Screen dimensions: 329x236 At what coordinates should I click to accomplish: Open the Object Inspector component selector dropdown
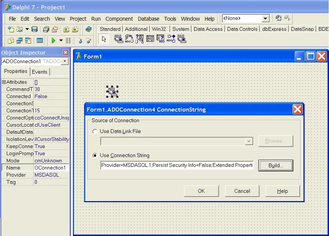(65, 61)
